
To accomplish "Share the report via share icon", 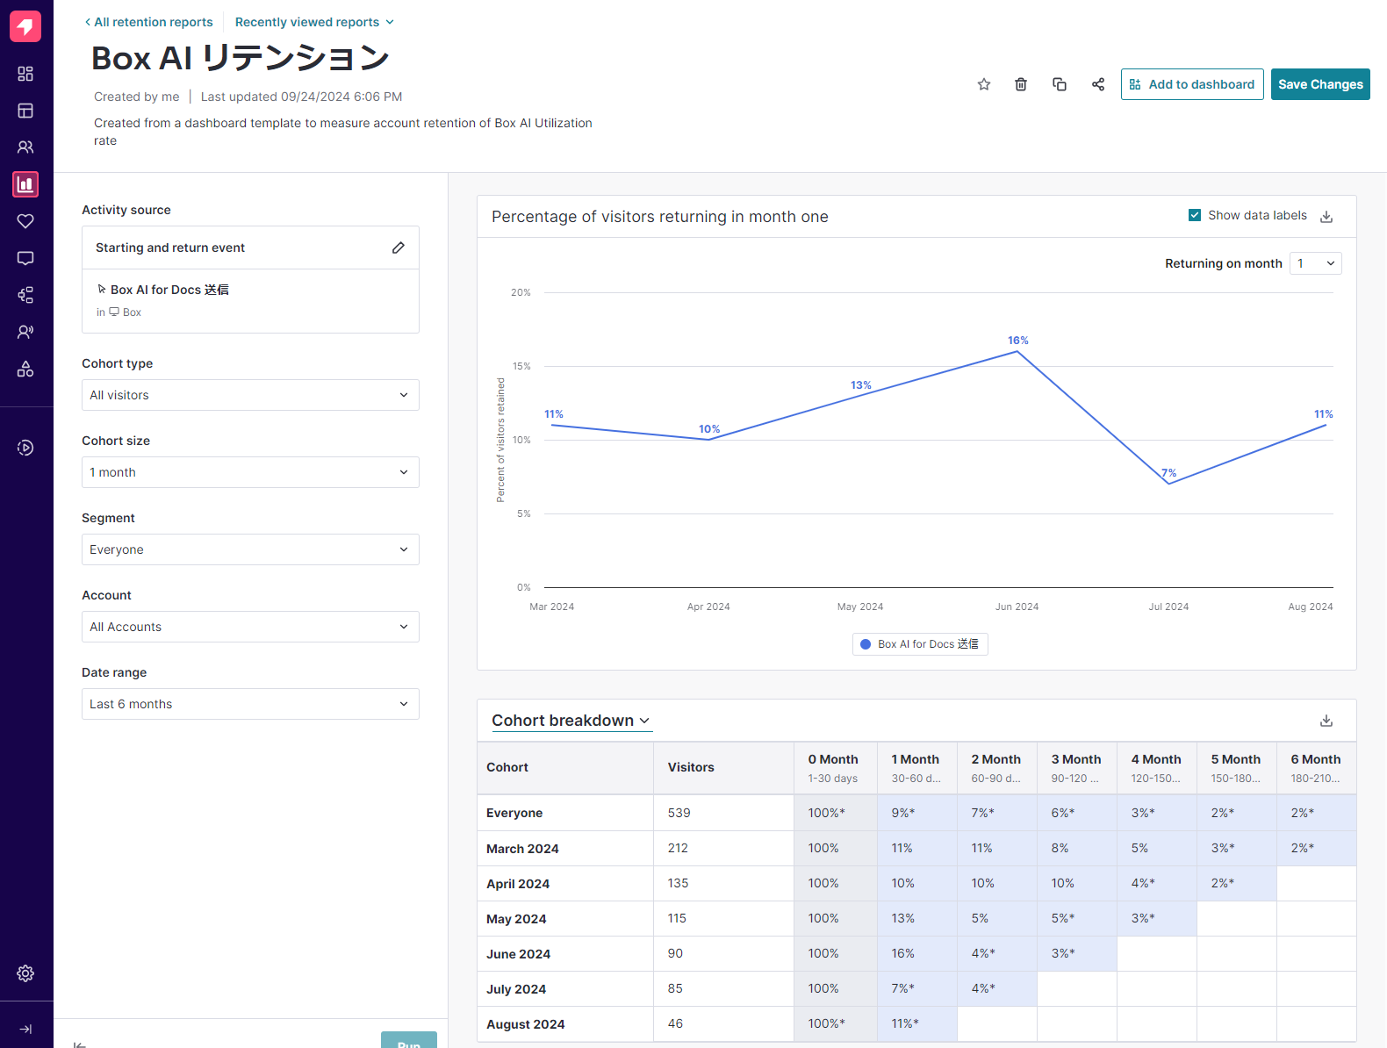I will [x=1098, y=84].
